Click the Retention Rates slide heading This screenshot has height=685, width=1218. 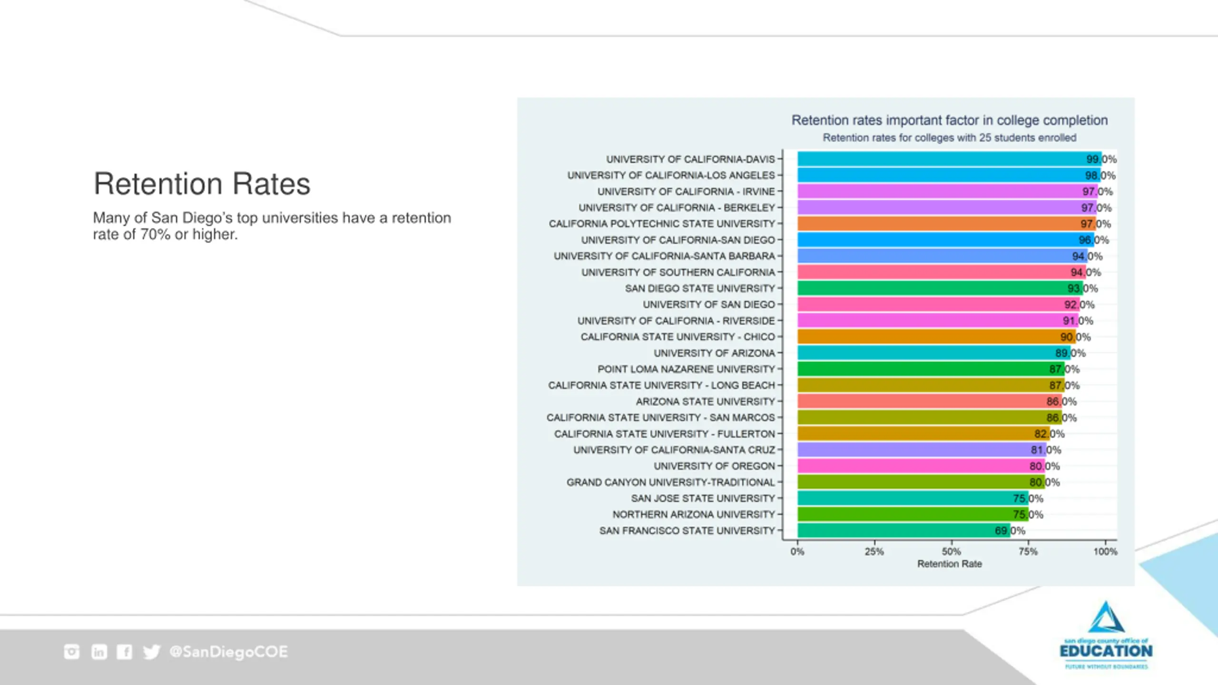pyautogui.click(x=202, y=184)
